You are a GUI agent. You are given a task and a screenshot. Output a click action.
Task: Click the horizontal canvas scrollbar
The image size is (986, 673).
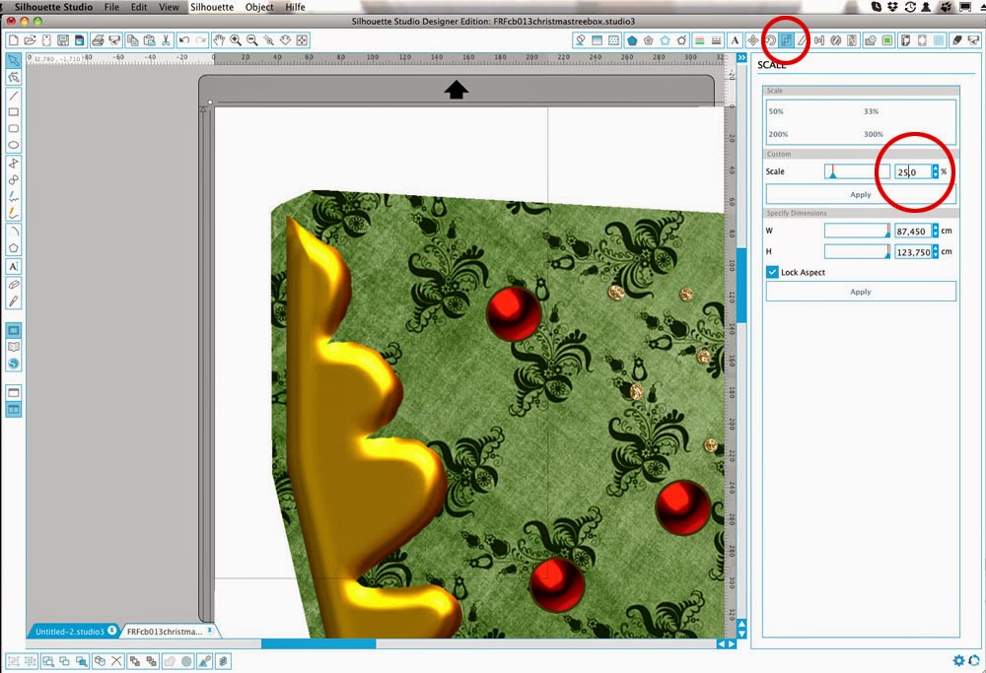[318, 643]
